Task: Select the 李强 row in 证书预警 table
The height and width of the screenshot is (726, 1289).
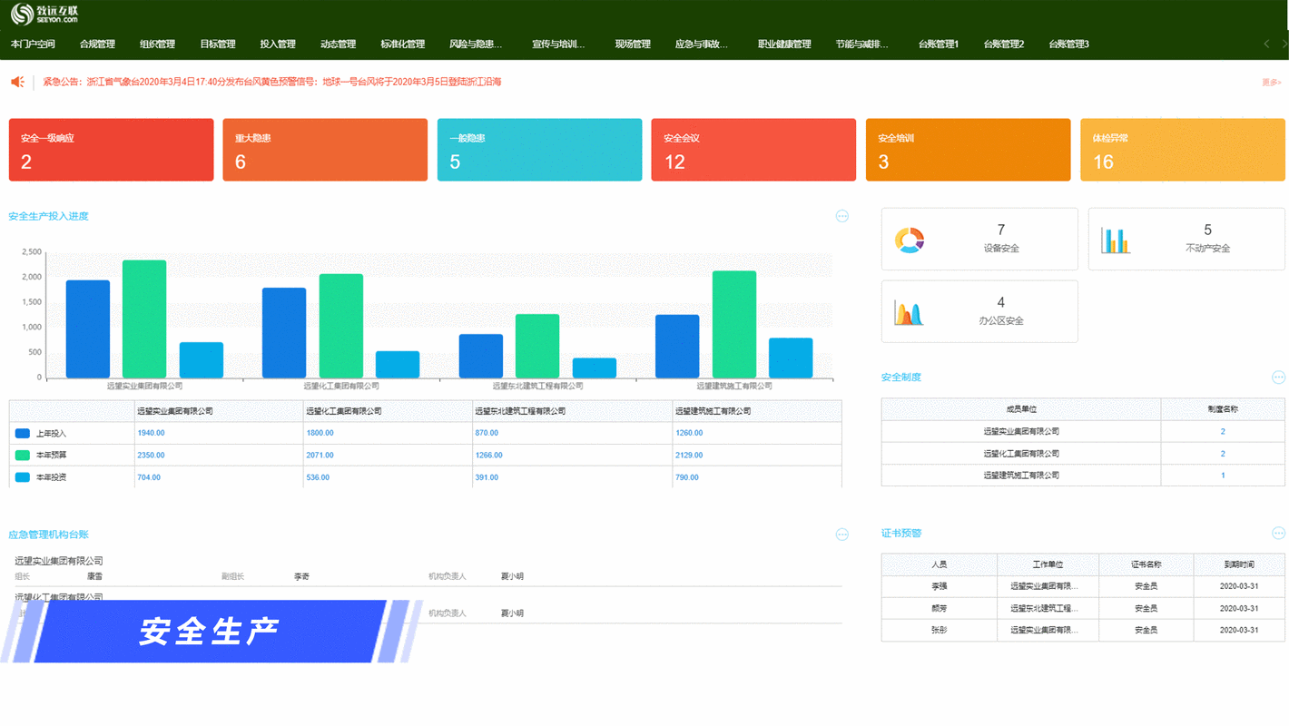Action: 939,587
